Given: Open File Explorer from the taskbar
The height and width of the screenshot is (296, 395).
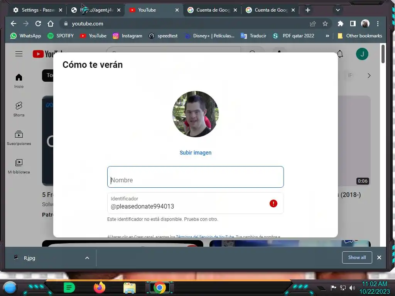Looking at the screenshot, I should 130,288.
